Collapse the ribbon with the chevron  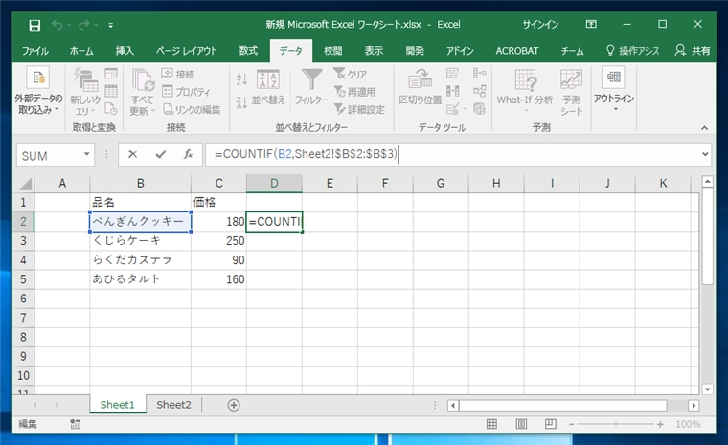point(704,127)
